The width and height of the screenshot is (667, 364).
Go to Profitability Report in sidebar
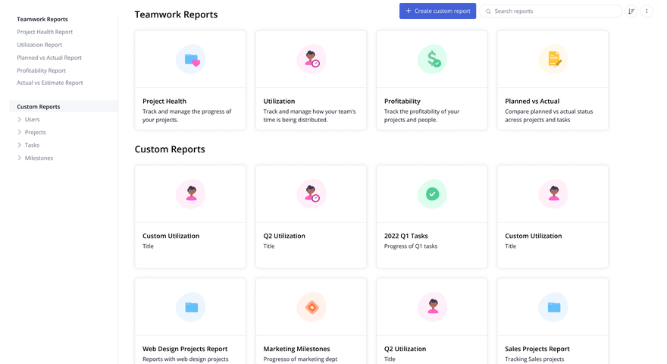41,71
